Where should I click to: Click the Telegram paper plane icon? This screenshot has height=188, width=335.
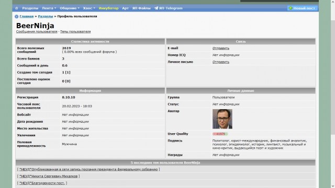click(156, 8)
